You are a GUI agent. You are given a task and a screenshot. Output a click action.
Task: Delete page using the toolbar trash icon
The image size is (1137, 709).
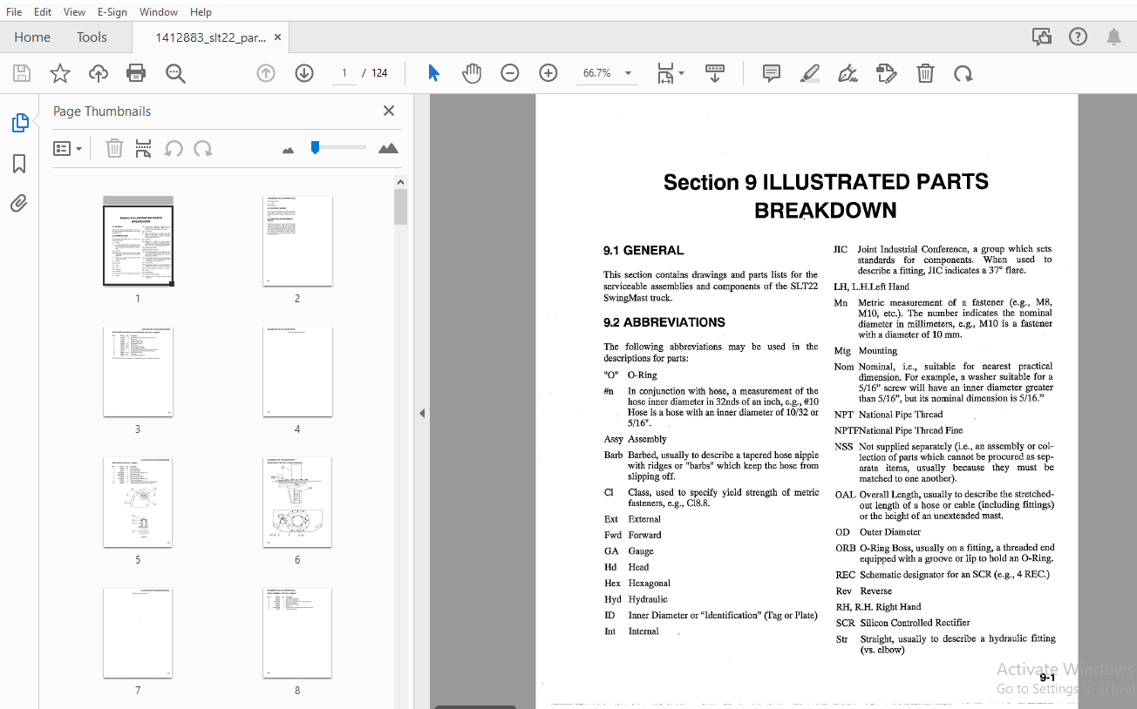point(925,73)
